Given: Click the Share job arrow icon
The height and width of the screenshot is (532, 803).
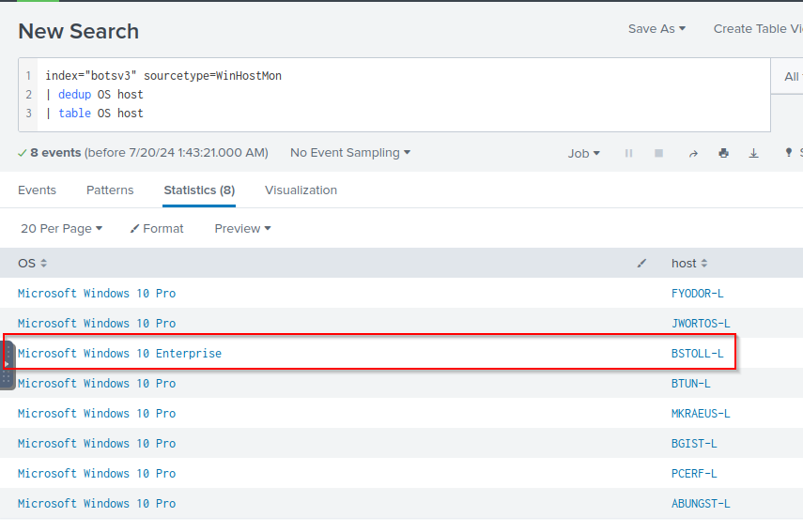Looking at the screenshot, I should click(693, 153).
